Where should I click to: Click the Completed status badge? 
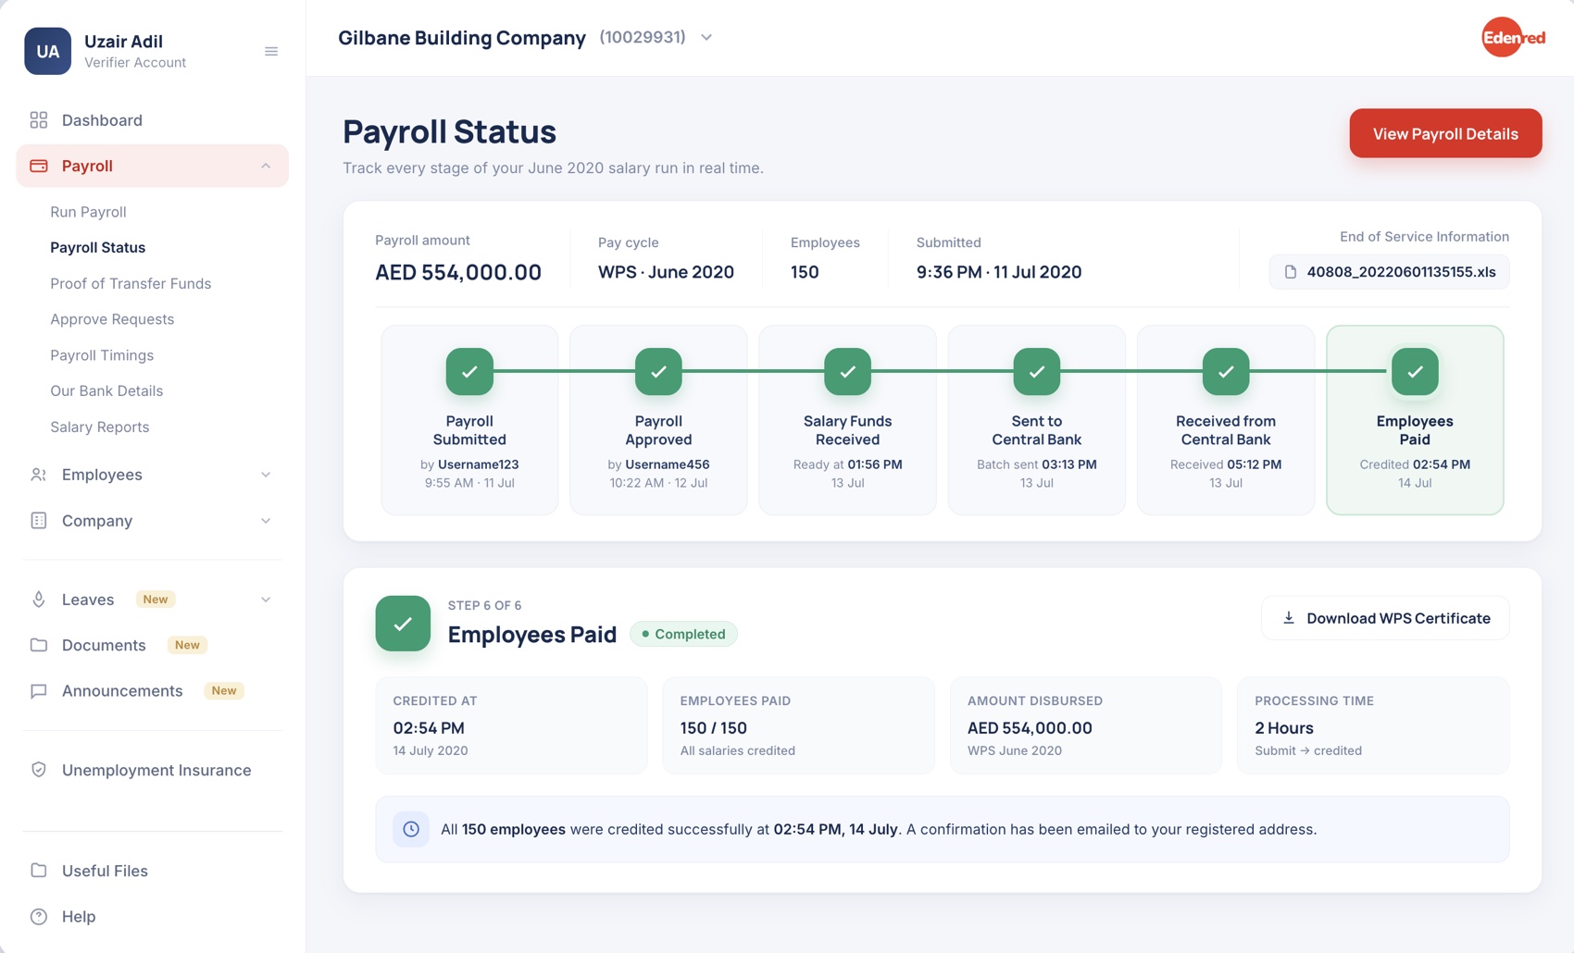(x=683, y=634)
